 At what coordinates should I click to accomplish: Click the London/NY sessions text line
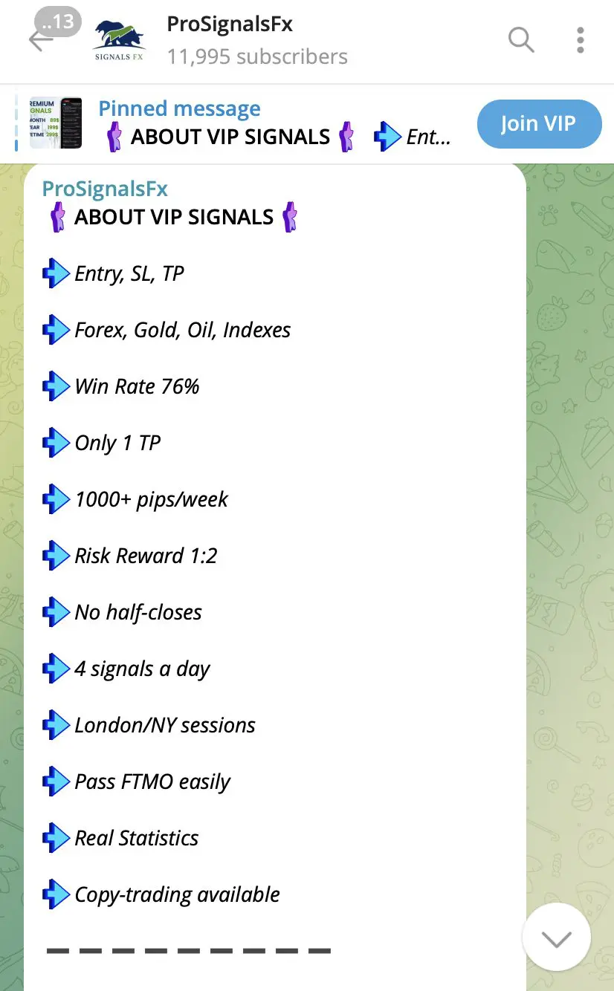coord(165,725)
